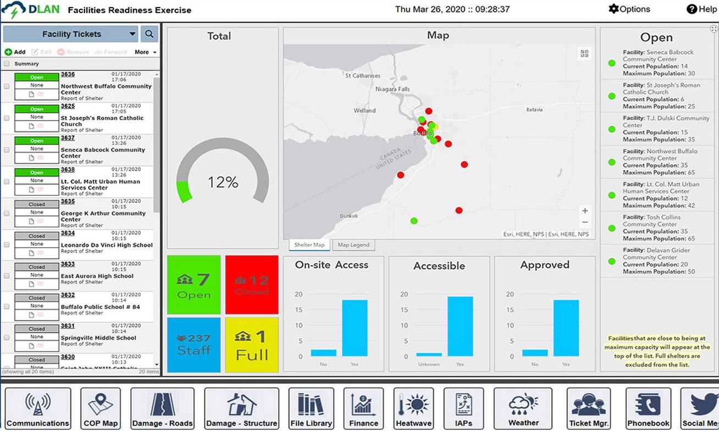
Task: Expand the dashboard using the top-right corner icon
Action: (713, 29)
